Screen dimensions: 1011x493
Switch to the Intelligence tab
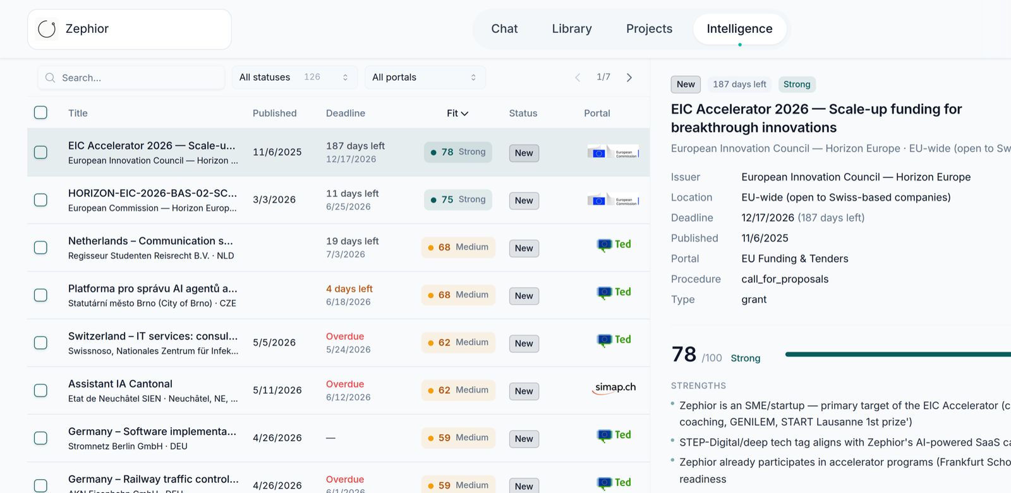739,29
